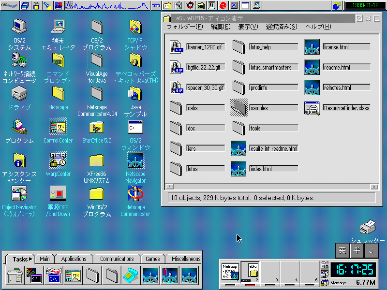Select the license.html file

[x=312, y=47]
